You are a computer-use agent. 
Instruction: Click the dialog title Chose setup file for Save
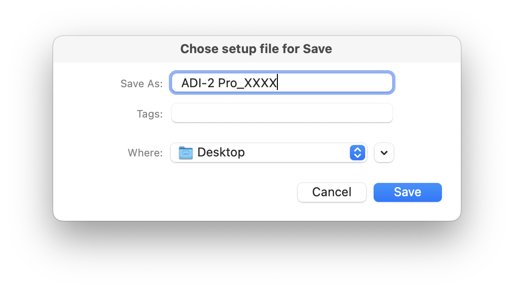pyautogui.click(x=256, y=49)
